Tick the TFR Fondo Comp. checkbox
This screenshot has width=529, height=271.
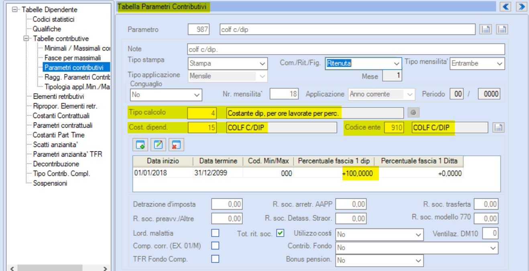coord(216,259)
